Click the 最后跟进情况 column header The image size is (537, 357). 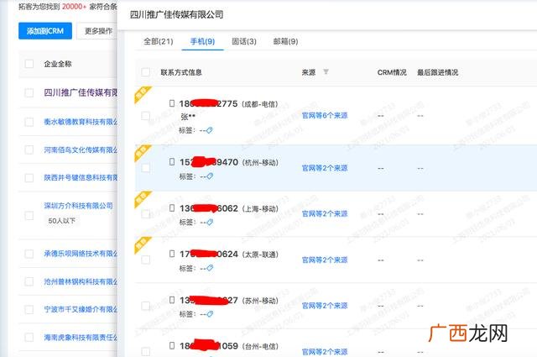437,72
